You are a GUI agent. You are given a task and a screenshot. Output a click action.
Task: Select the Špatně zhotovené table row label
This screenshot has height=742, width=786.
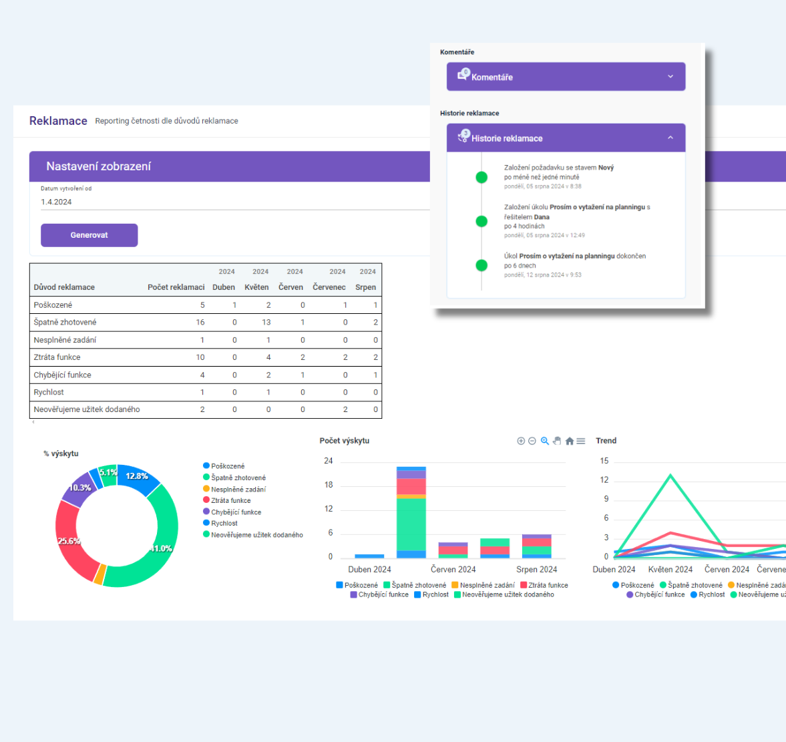point(65,323)
